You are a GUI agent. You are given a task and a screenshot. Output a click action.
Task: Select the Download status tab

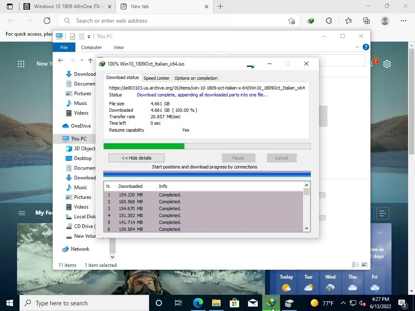122,77
